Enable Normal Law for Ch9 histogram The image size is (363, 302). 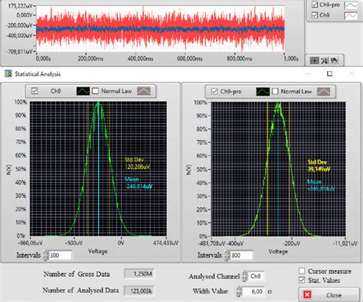click(x=95, y=91)
